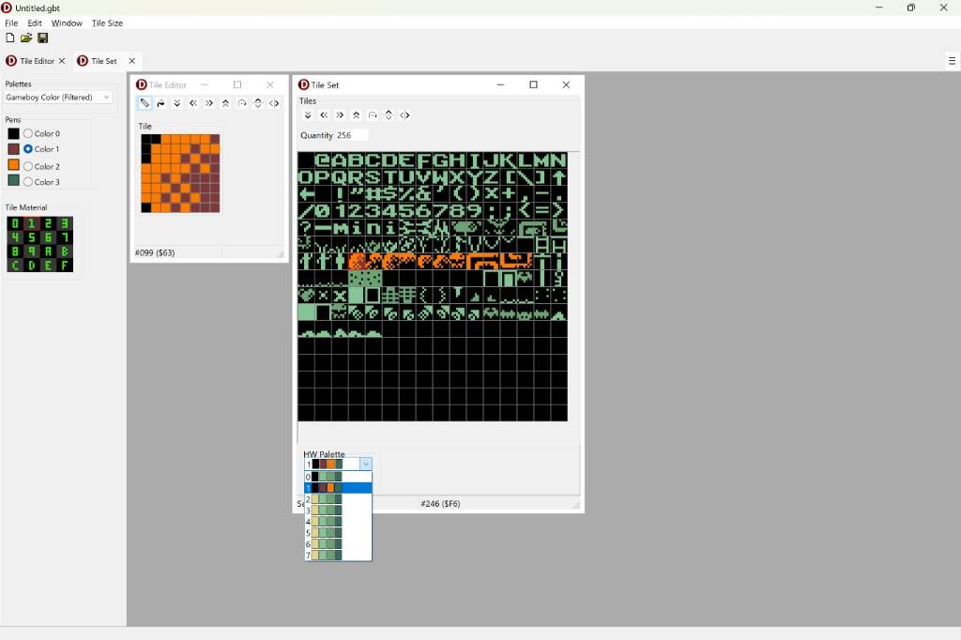Screen dimensions: 961x640
Task: Click the Tile Editor pixel canvas
Action: click(x=180, y=174)
